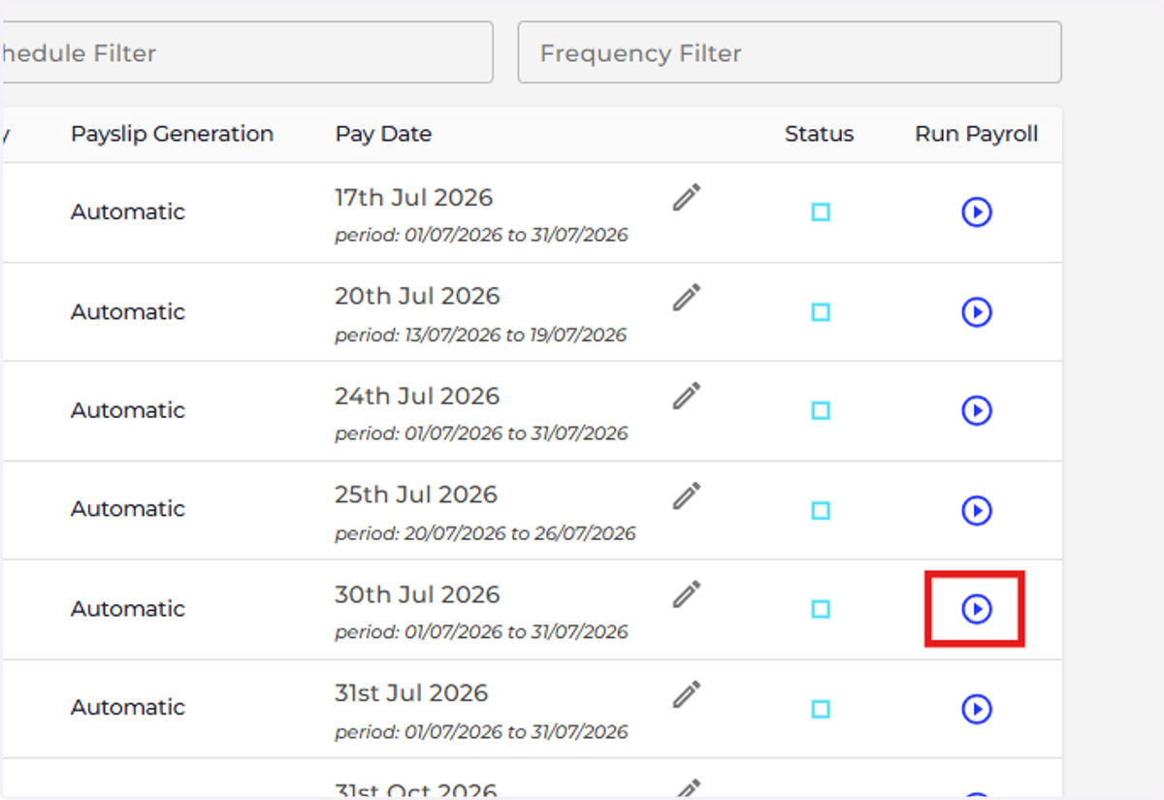Toggle status box for 30th Jul 2026

tap(821, 609)
